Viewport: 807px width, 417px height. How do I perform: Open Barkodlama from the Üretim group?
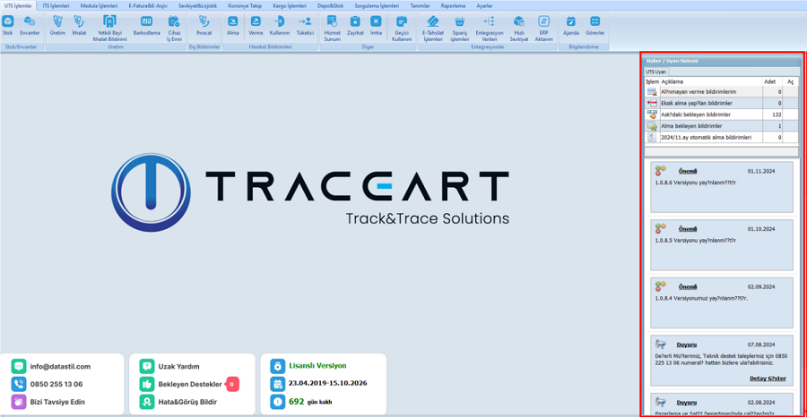click(x=146, y=24)
